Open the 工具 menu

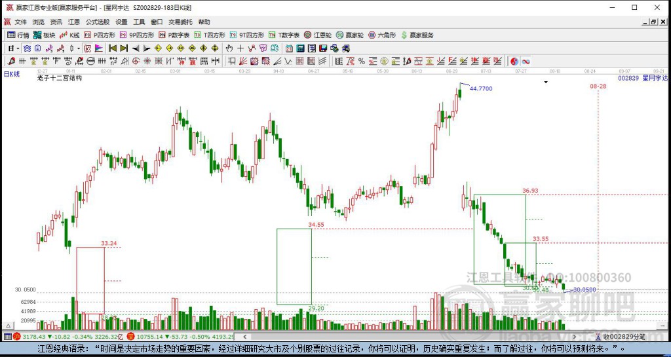point(139,22)
